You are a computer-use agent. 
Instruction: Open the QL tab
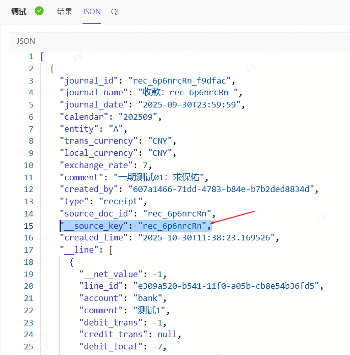[116, 11]
